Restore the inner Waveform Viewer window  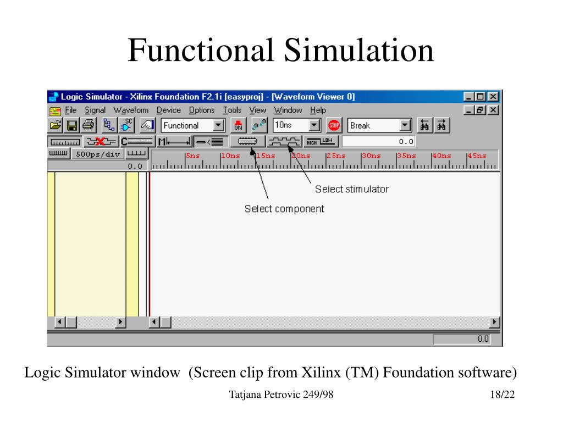click(x=481, y=110)
